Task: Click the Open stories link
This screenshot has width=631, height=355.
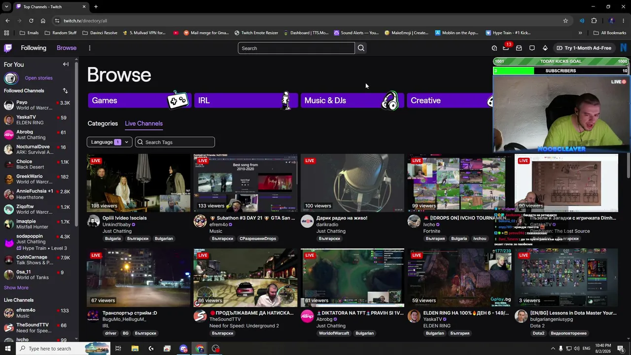Action: click(38, 78)
